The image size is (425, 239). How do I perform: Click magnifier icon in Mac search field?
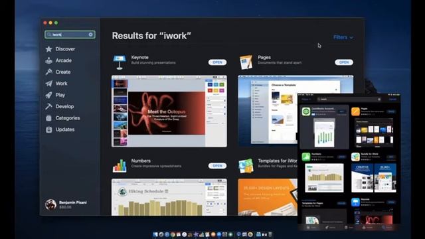pos(49,35)
